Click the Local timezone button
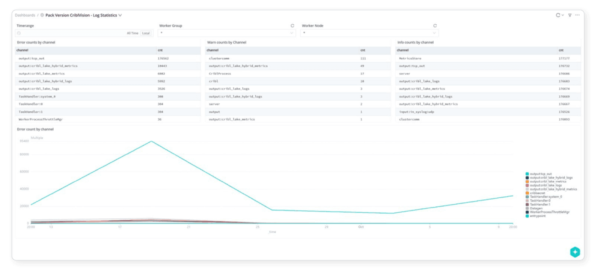The image size is (600, 275). [145, 33]
